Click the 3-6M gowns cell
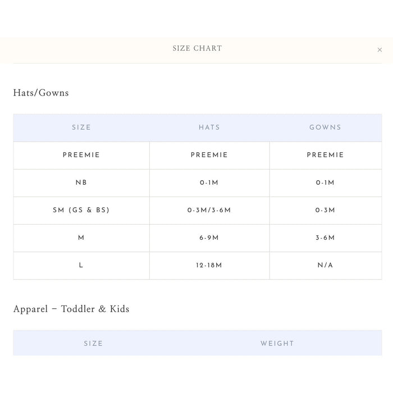 [x=325, y=237]
